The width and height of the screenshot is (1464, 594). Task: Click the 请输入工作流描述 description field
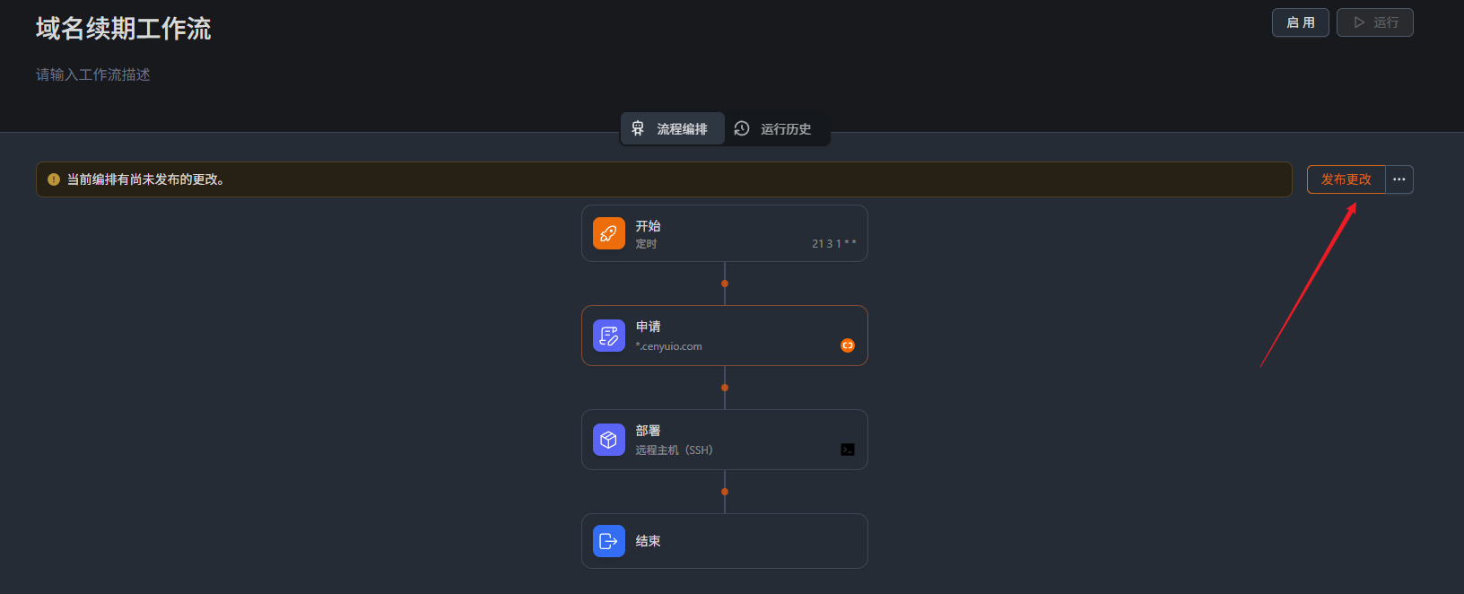[93, 74]
